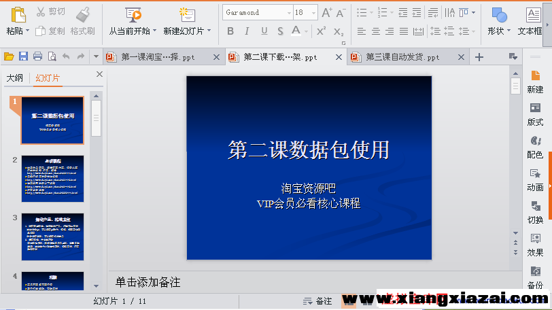This screenshot has width=552, height=310.
Task: Toggle bold formatting
Action: [230, 31]
